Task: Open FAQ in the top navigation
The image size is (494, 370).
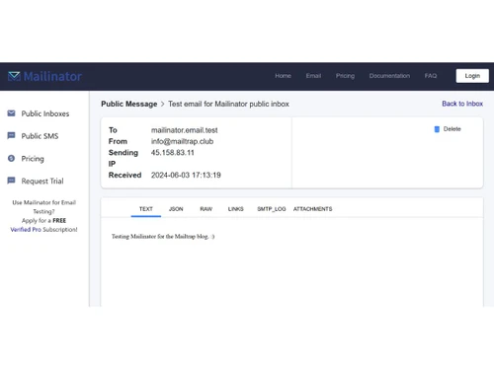Action: (x=431, y=76)
